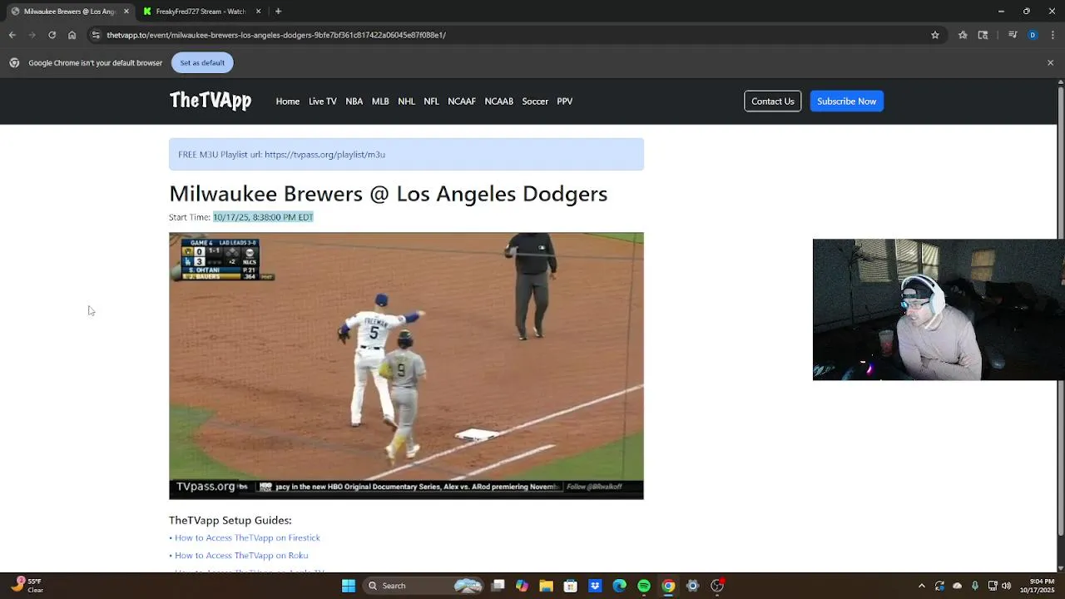Open NCAAF navigation item
1065x599 pixels.
tap(462, 101)
